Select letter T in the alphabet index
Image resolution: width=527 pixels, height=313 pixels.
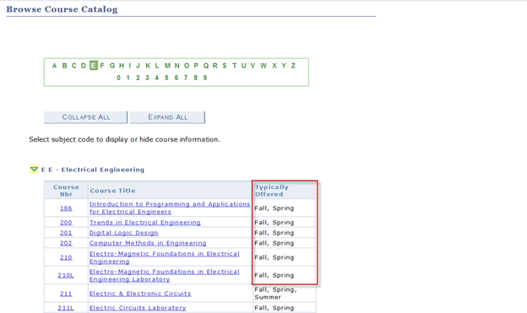pyautogui.click(x=234, y=66)
